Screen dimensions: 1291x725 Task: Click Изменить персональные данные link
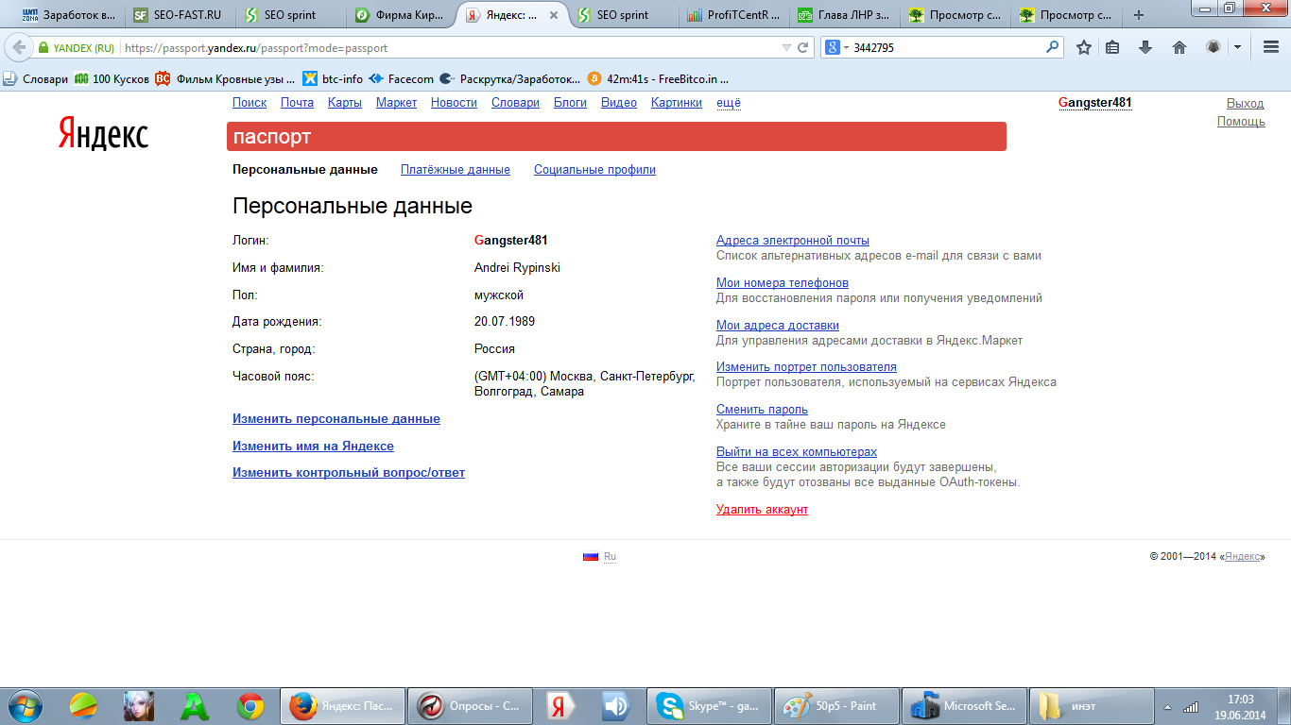coord(336,419)
